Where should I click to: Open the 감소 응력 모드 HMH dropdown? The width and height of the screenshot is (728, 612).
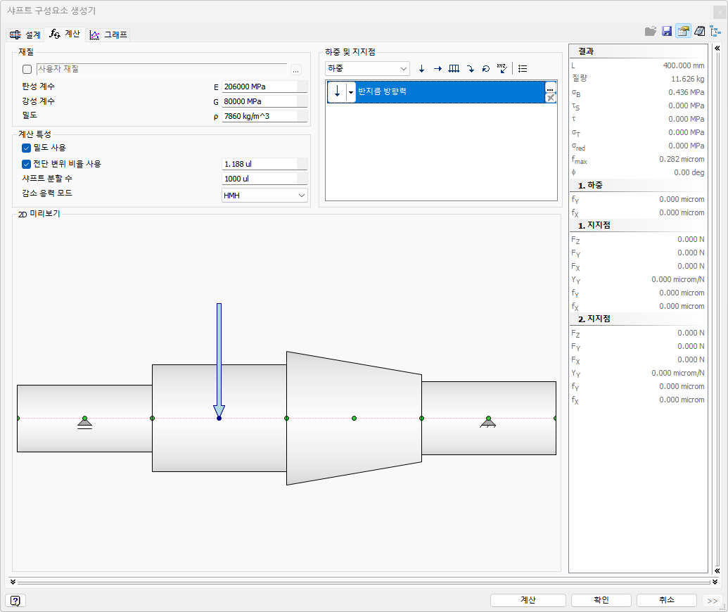tap(264, 196)
